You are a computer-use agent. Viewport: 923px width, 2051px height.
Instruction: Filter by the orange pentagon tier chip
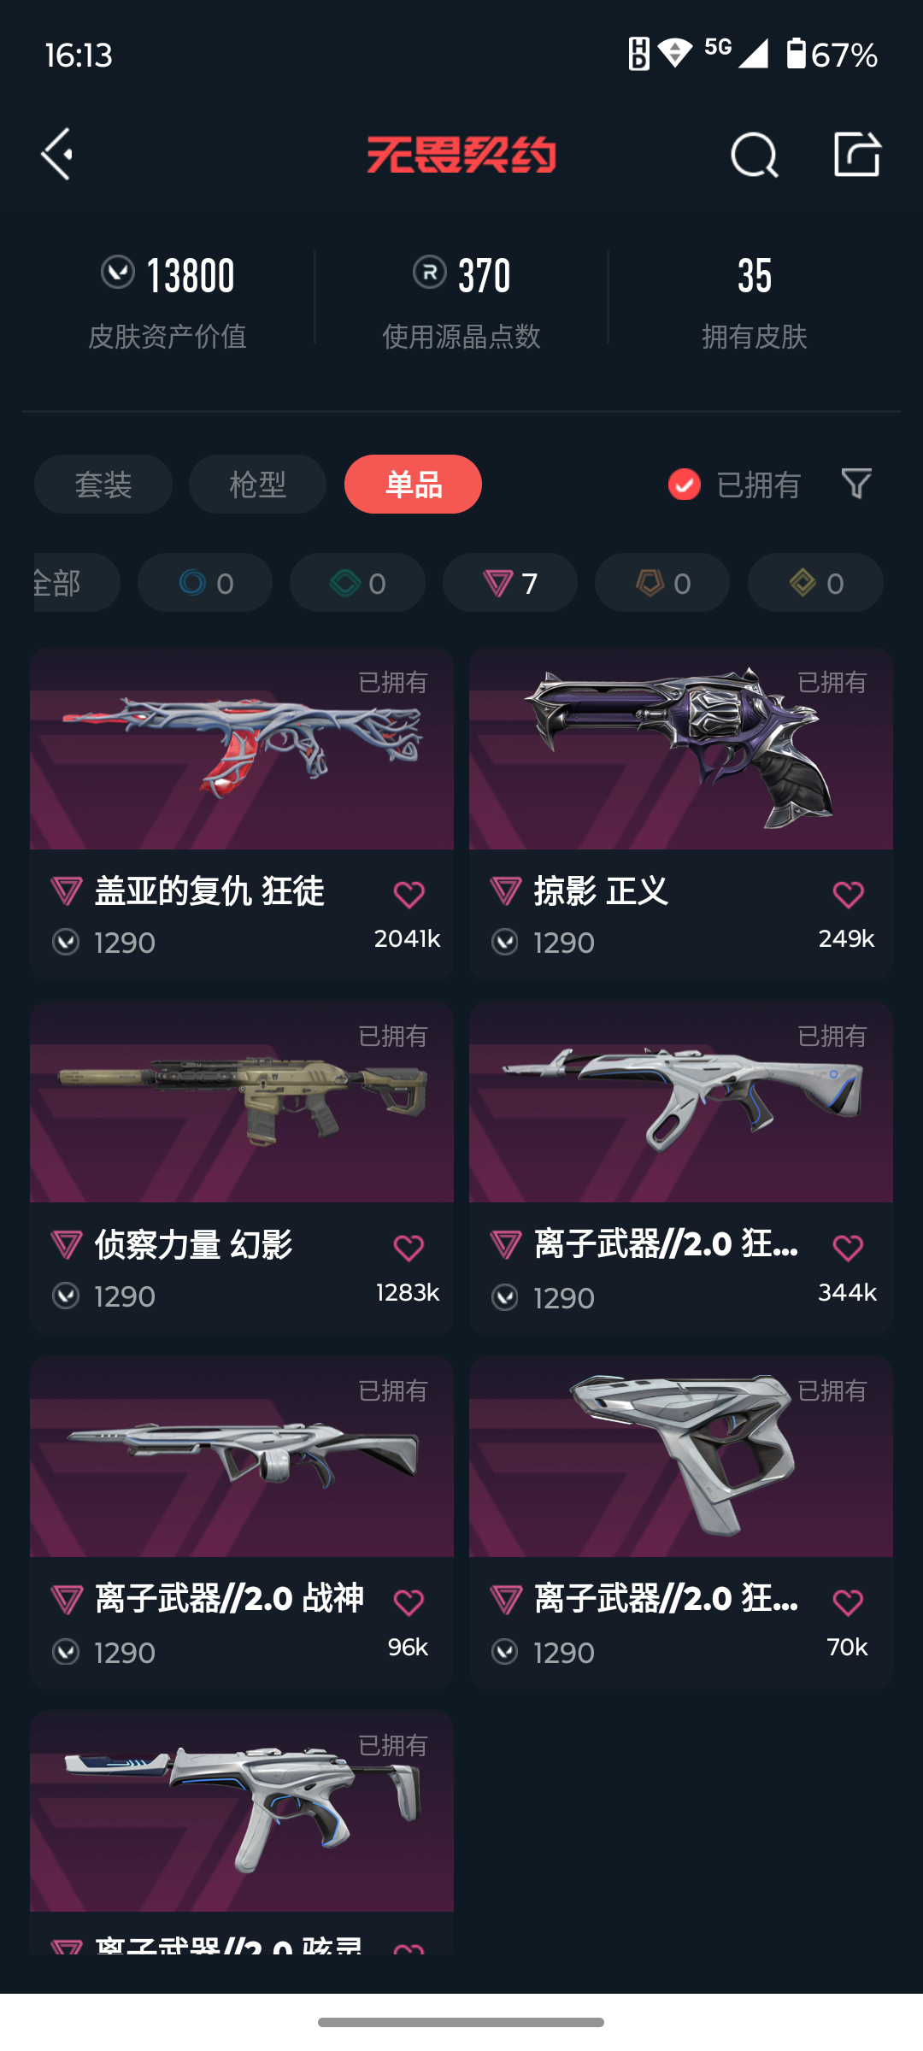pyautogui.click(x=662, y=583)
